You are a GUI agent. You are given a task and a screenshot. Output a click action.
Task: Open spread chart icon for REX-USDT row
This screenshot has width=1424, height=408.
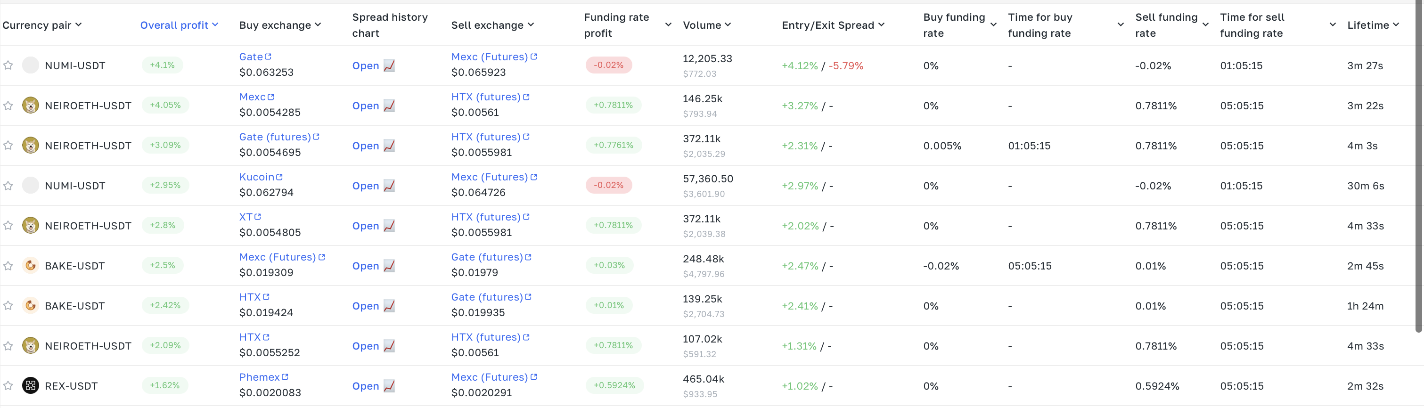(x=389, y=386)
